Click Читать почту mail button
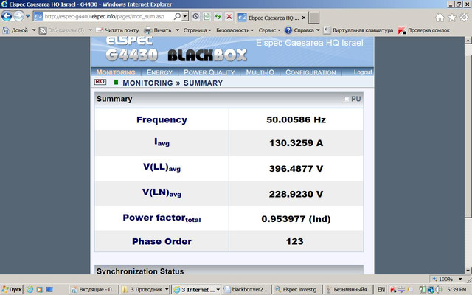Screen dimensions: 472x295 117,30
